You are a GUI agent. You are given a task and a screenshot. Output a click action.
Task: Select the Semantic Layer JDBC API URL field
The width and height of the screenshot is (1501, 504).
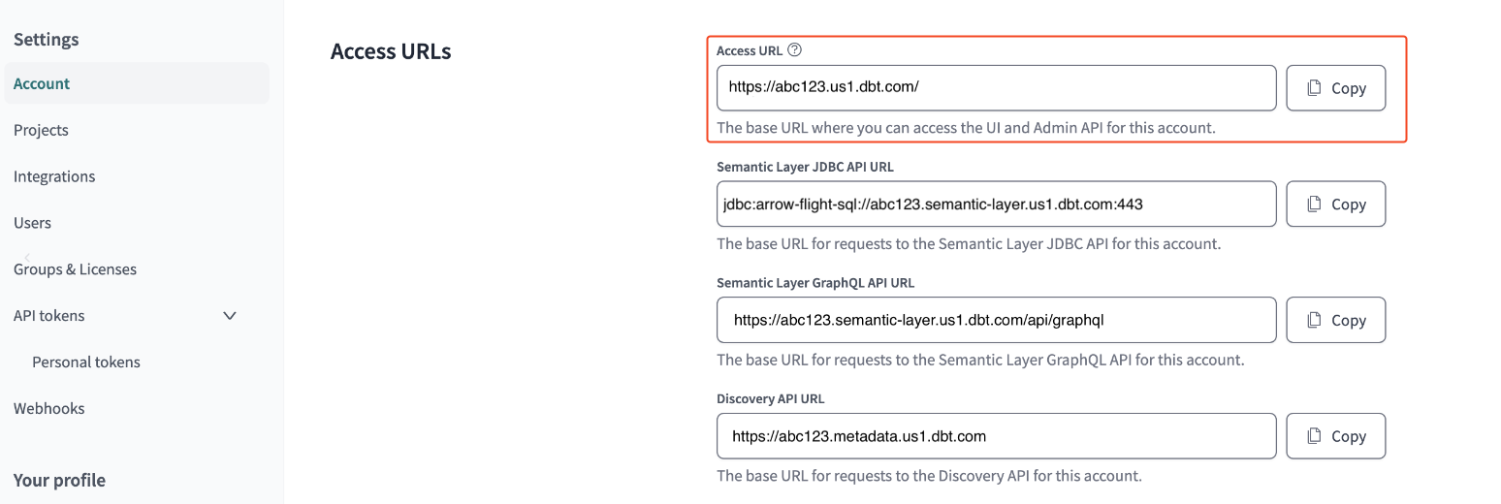click(996, 205)
